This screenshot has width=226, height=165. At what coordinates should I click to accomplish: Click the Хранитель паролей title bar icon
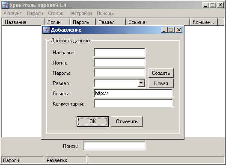tap(5, 5)
